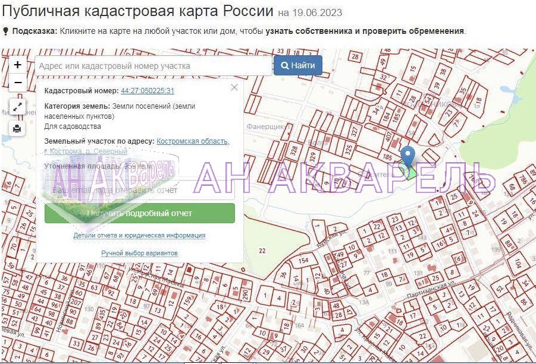Focus the email field for the report
536x364 pixels.
point(139,190)
